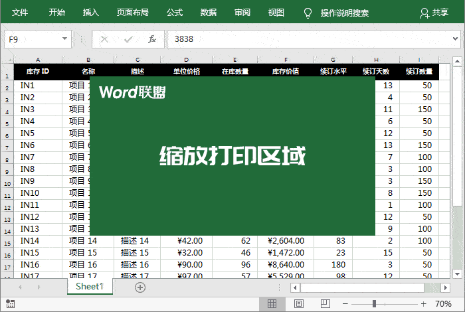Click the 续订天数 header cell
The image size is (465, 312).
(x=376, y=72)
